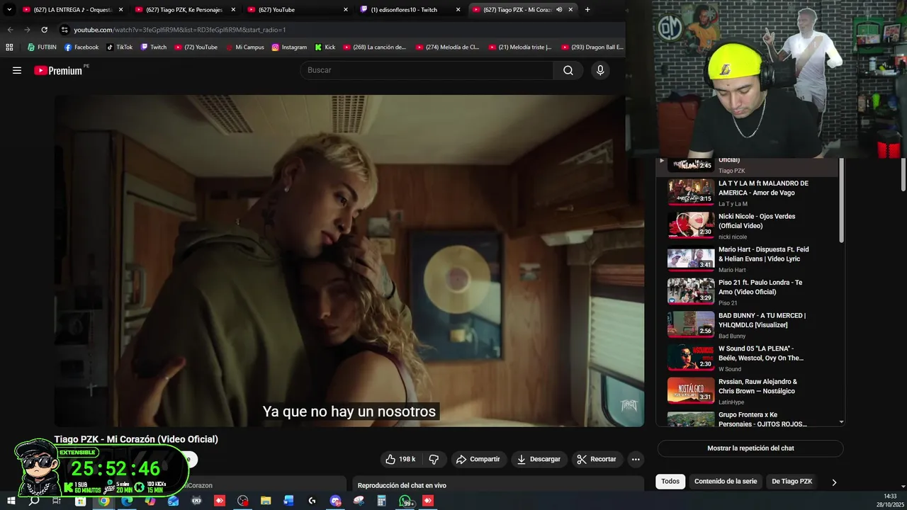Select De Tiago PZK filter chip
Image resolution: width=907 pixels, height=510 pixels.
click(x=791, y=482)
